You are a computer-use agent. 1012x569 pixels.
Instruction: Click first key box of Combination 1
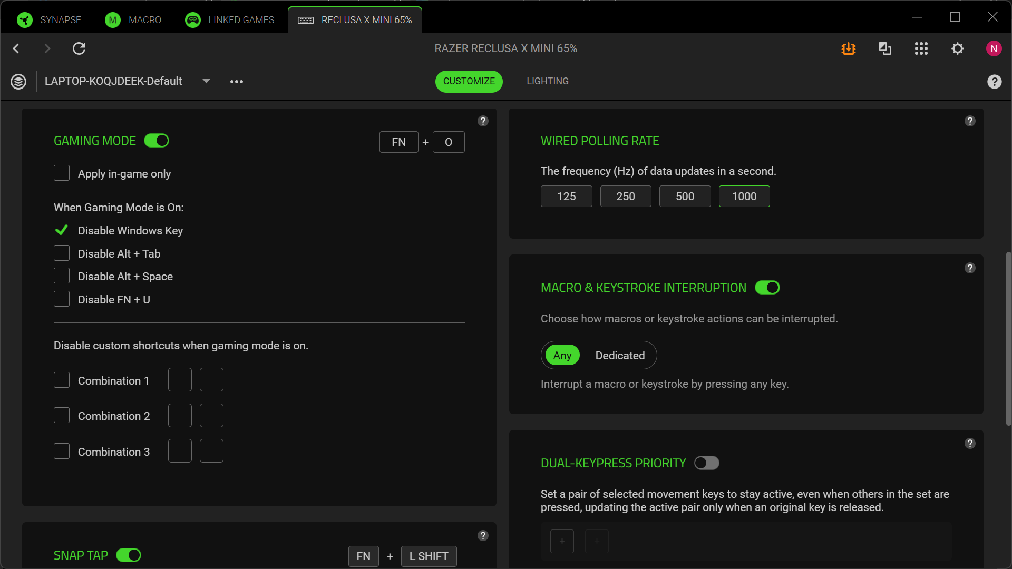tap(180, 380)
